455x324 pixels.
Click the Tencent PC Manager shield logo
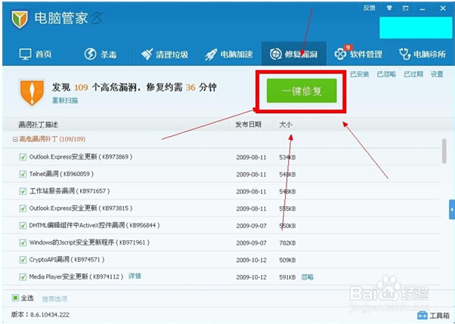20,19
